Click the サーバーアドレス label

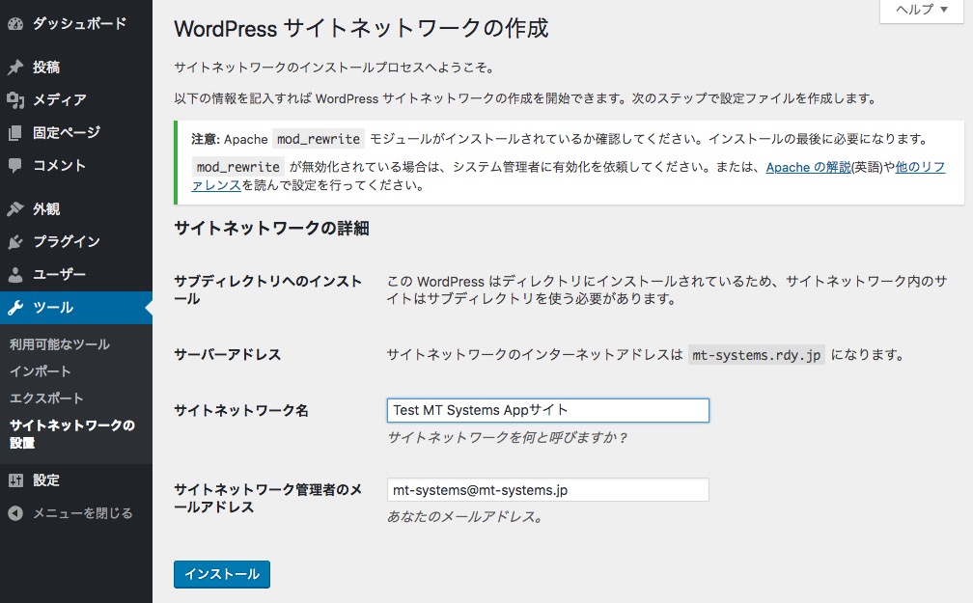pyautogui.click(x=228, y=355)
